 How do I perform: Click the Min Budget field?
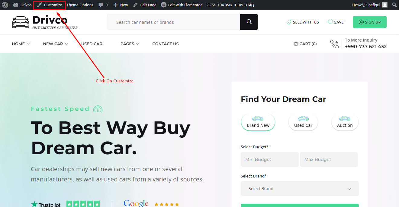coord(269,159)
